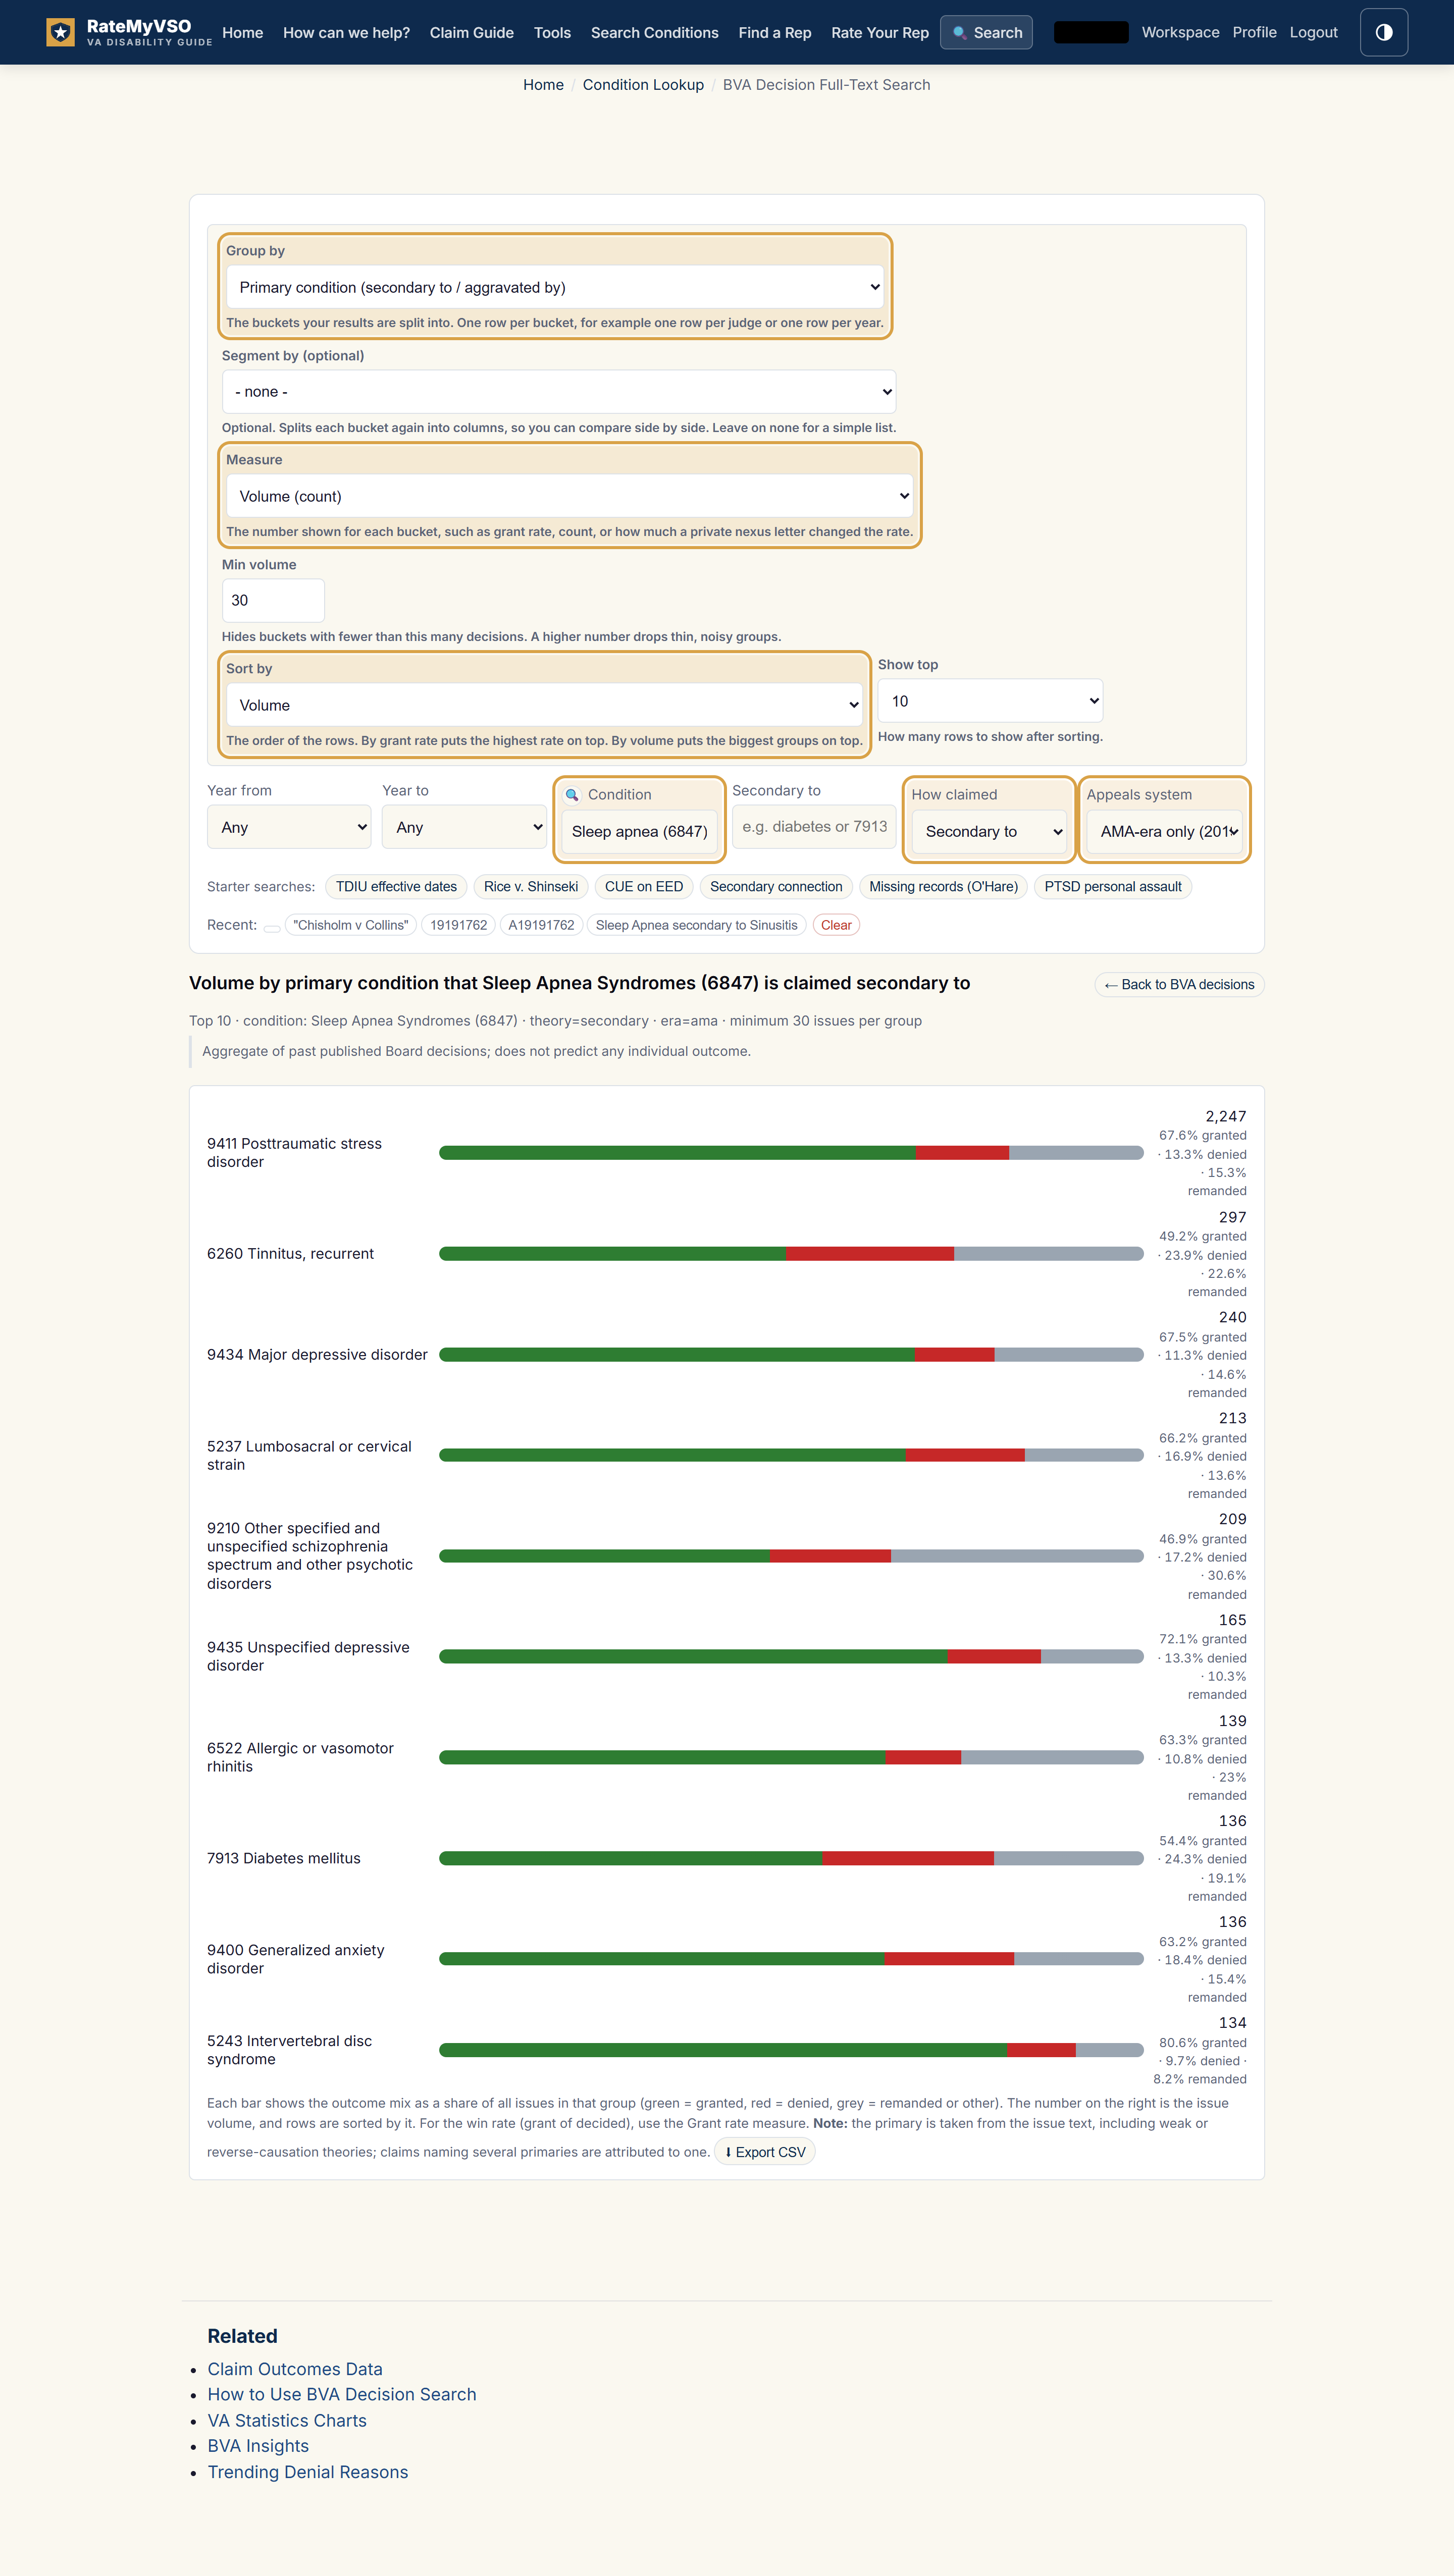This screenshot has height=2576, width=1454.
Task: Click the Condition field Sleep apnea (6847)
Action: click(640, 831)
